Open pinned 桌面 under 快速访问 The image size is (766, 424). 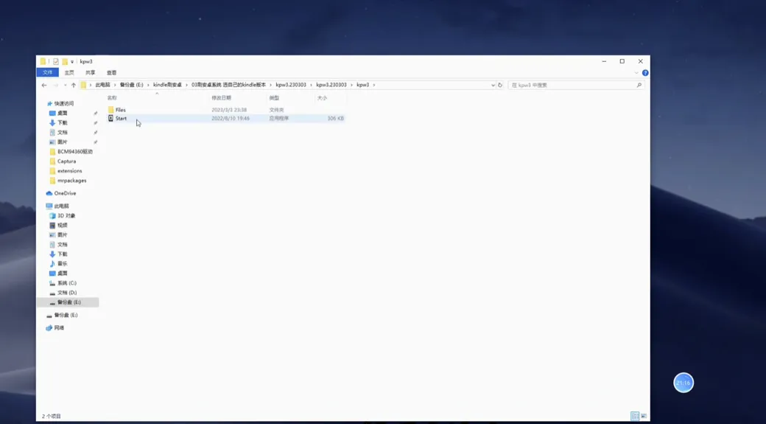pos(62,113)
